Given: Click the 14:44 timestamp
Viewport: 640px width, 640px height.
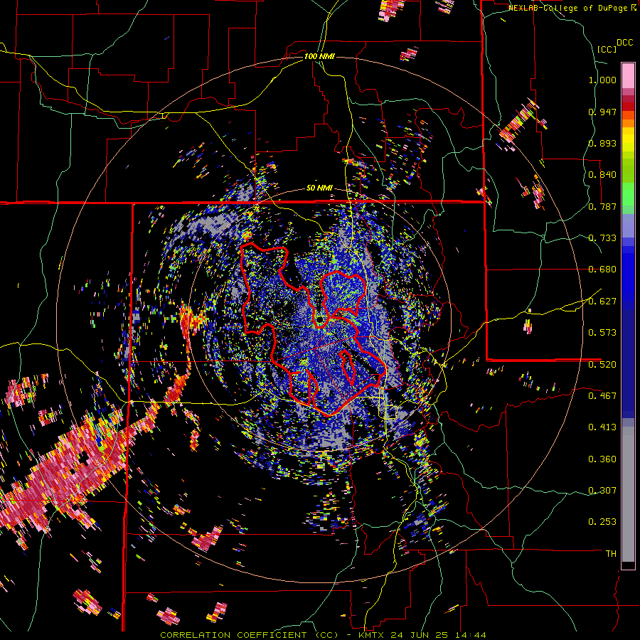Looking at the screenshot, I should (x=471, y=635).
